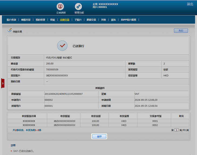Open the 管理功能 gear icon

[79, 6]
